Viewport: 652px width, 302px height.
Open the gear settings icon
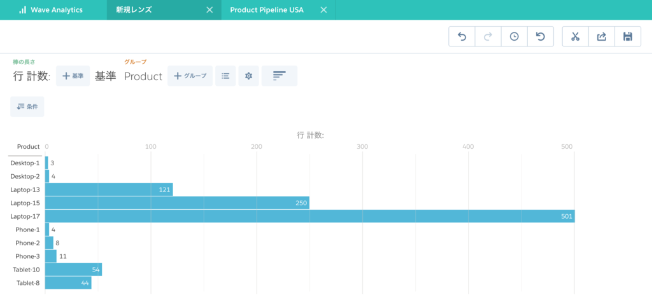point(249,76)
